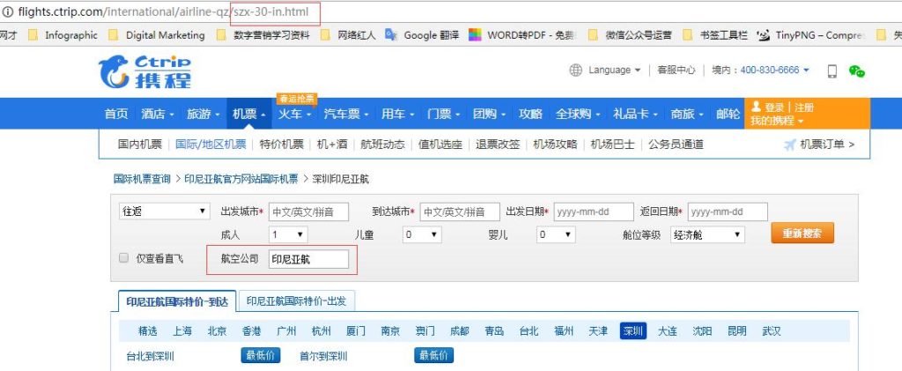Select the 上海 city link
The width and height of the screenshot is (902, 371).
(x=182, y=331)
